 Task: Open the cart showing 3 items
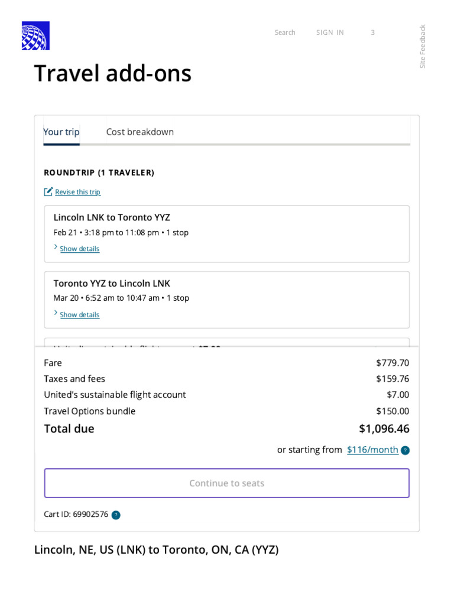pos(372,32)
